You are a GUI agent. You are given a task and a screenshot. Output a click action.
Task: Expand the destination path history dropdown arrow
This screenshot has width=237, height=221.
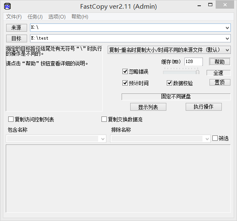pyautogui.click(x=227, y=38)
